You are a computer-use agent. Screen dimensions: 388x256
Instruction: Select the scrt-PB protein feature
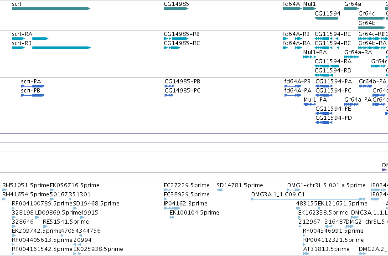point(33,95)
